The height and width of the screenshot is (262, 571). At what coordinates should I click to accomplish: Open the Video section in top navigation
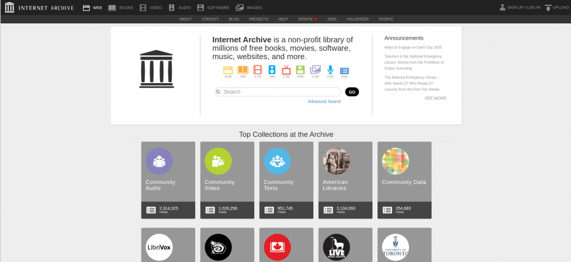pyautogui.click(x=151, y=8)
